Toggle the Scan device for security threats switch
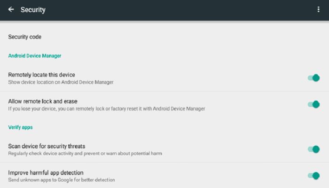Screen dimensions: 329x188 point(313,149)
